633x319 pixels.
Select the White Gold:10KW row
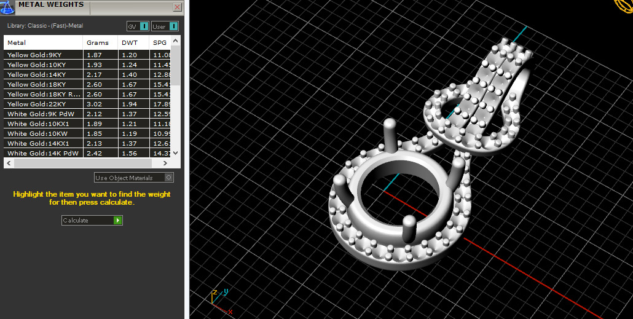click(87, 133)
